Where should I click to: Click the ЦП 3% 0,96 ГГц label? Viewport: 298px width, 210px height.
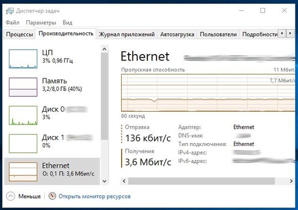[x=58, y=57]
